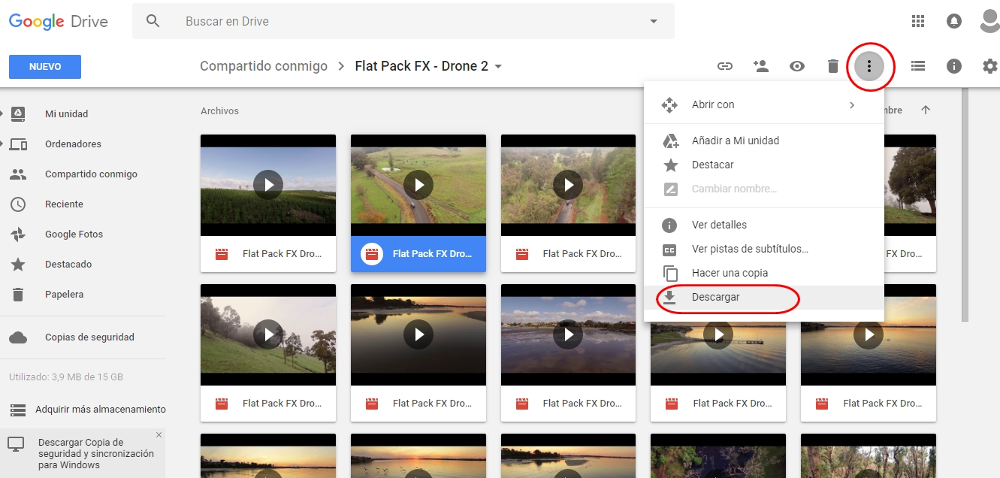Open the notifications bell
1000x478 pixels.
(954, 21)
